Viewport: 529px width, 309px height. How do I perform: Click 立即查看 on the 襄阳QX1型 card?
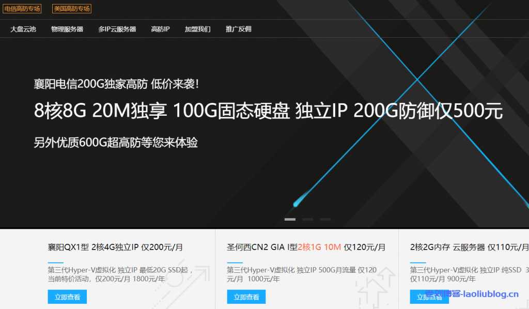coord(67,297)
